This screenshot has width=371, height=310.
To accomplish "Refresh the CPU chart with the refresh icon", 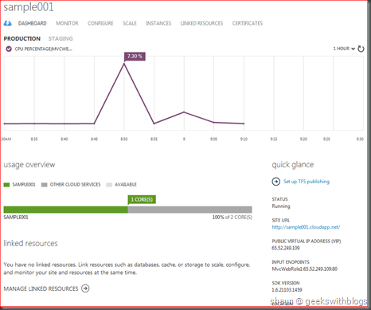I will click(x=361, y=49).
